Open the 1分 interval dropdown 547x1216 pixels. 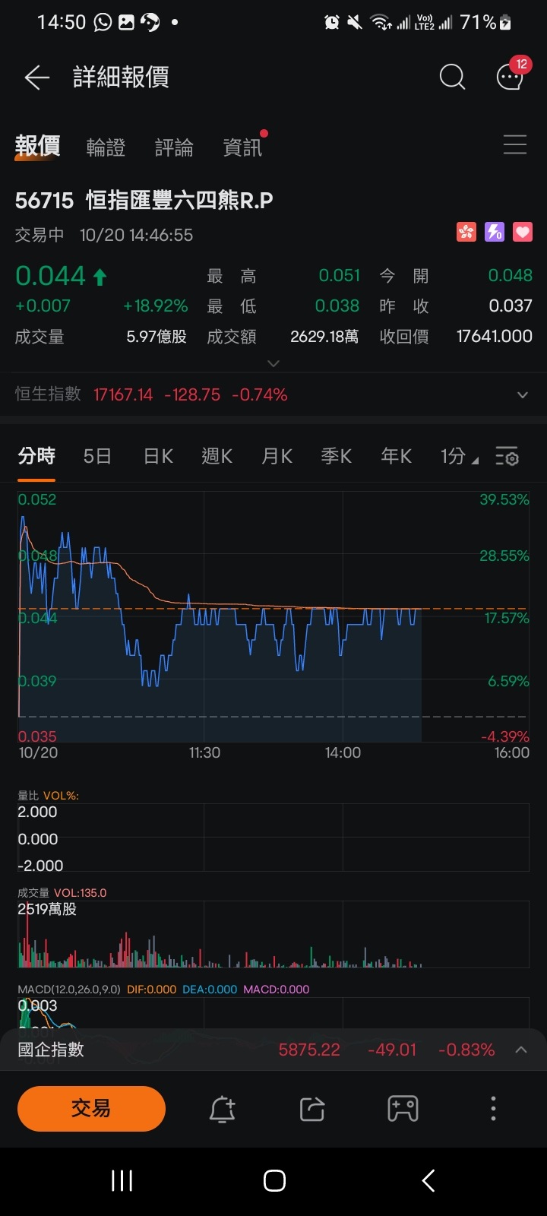[x=459, y=457]
